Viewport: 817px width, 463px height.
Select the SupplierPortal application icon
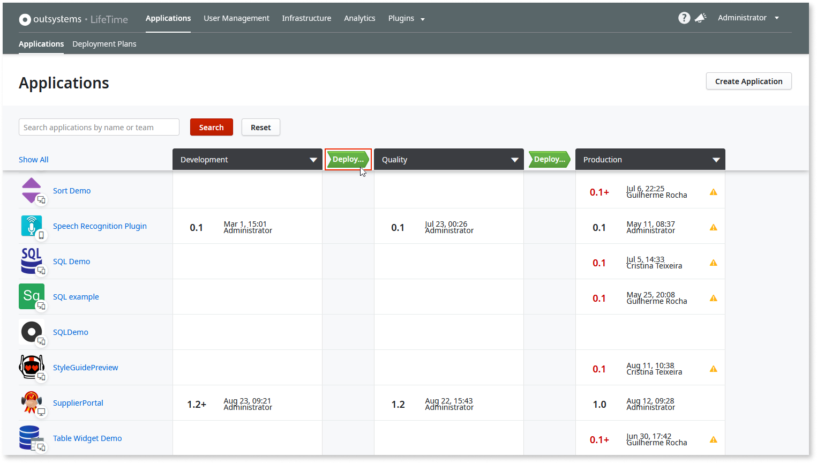click(32, 402)
